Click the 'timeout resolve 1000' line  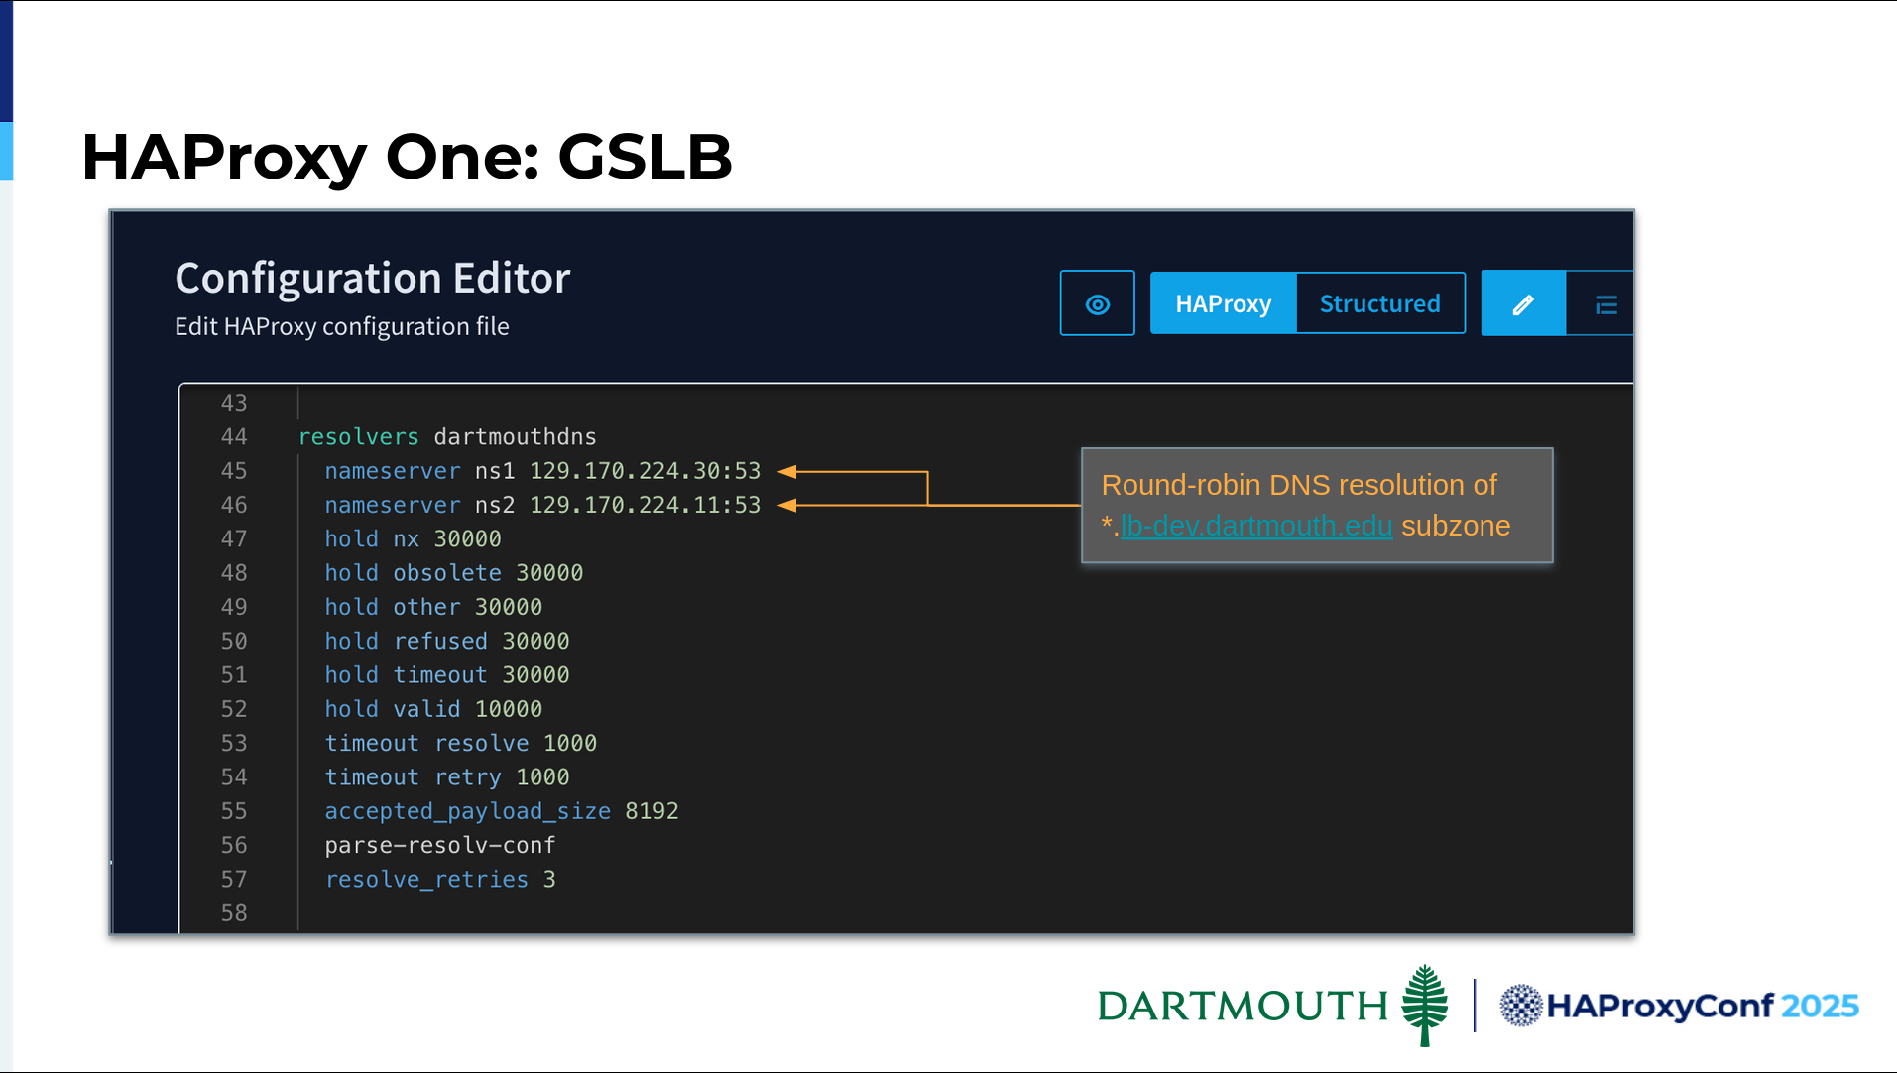460,744
